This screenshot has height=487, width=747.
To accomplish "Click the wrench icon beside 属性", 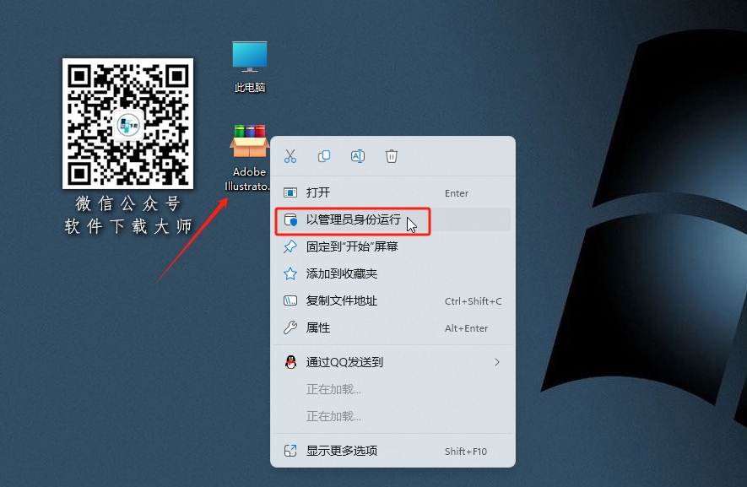I will [x=290, y=327].
